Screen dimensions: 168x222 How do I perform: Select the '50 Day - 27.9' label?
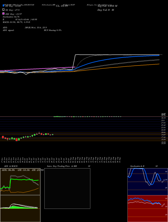pyautogui.click(x=12, y=10)
